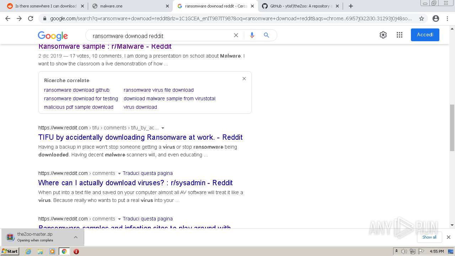The width and height of the screenshot is (455, 256).
Task: Open media player taskbar icon
Action: (52, 251)
